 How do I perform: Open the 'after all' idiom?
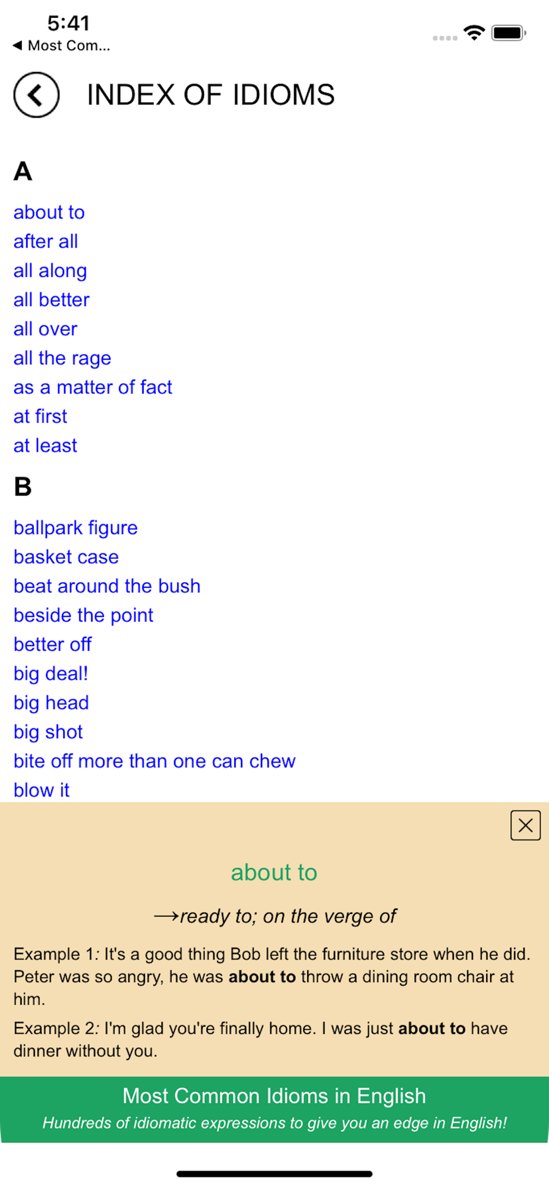(x=46, y=241)
